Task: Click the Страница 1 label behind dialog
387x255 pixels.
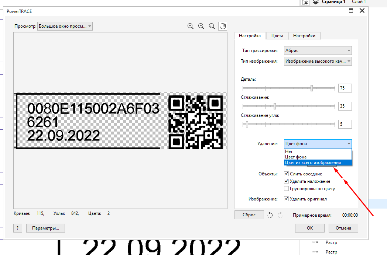Action: (x=333, y=2)
